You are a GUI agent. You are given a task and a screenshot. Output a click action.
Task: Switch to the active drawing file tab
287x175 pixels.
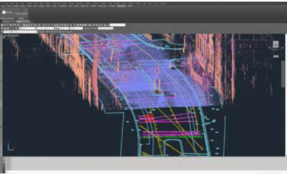pos(23,22)
